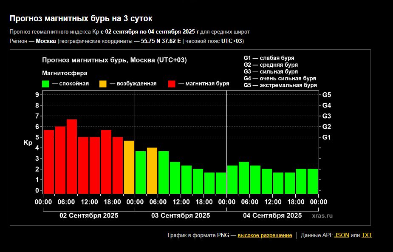Click the green 'спокойная' legend swatch

46,84
